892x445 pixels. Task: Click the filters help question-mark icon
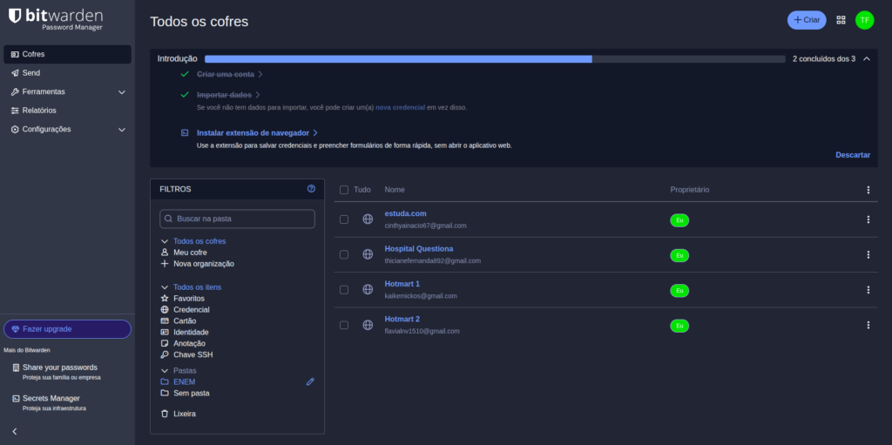click(x=311, y=189)
